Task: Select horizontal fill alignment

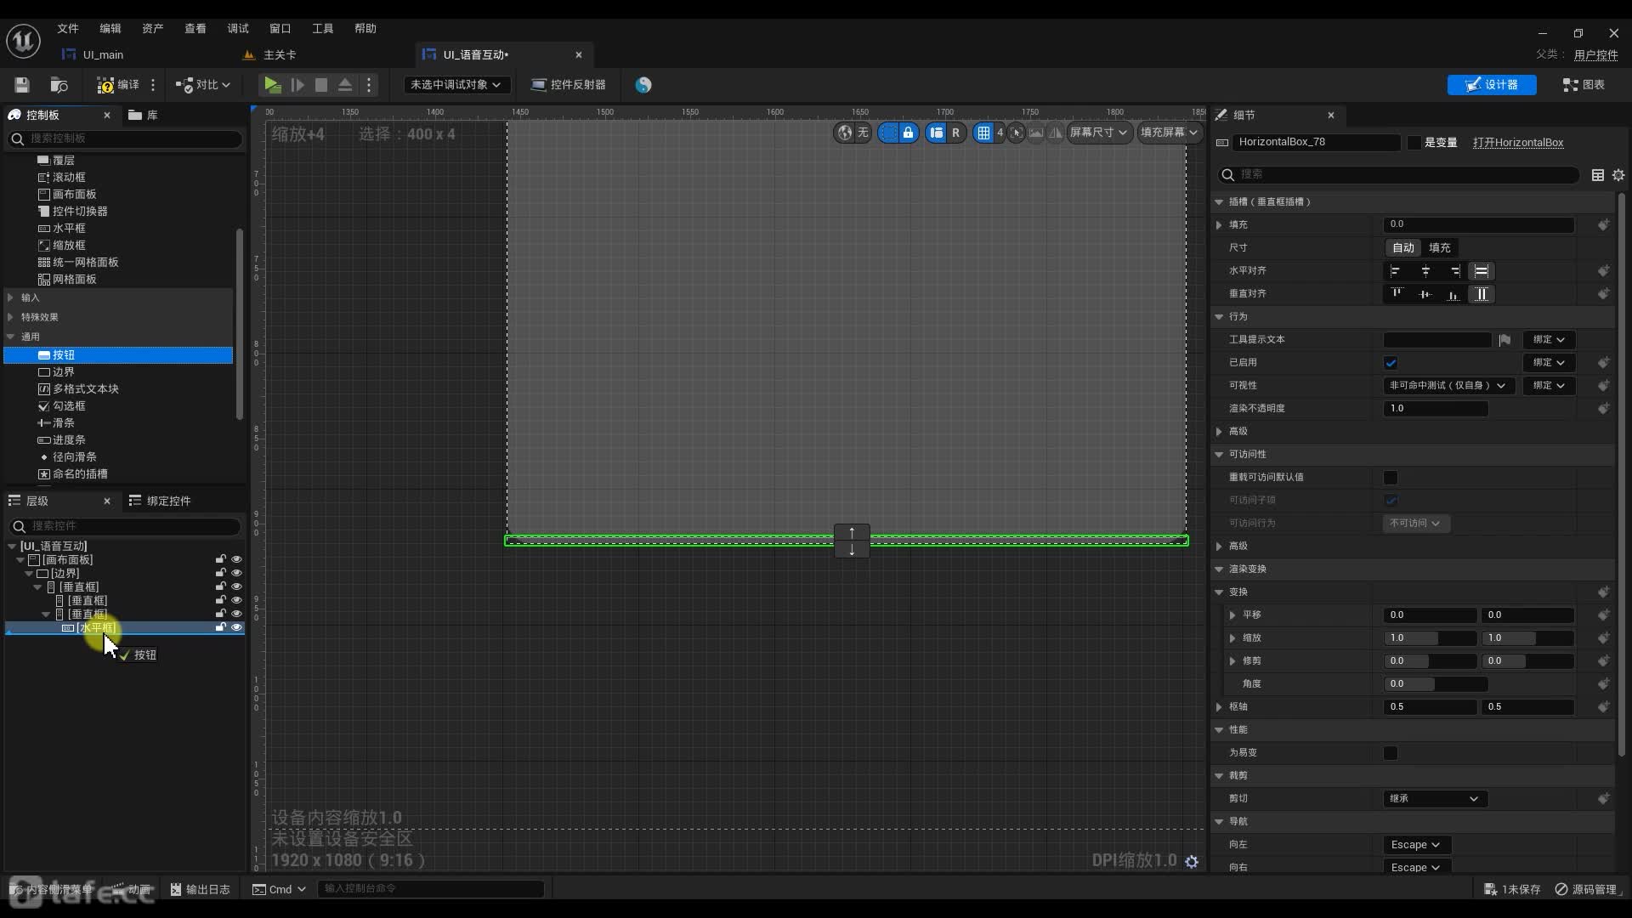Action: (x=1482, y=271)
